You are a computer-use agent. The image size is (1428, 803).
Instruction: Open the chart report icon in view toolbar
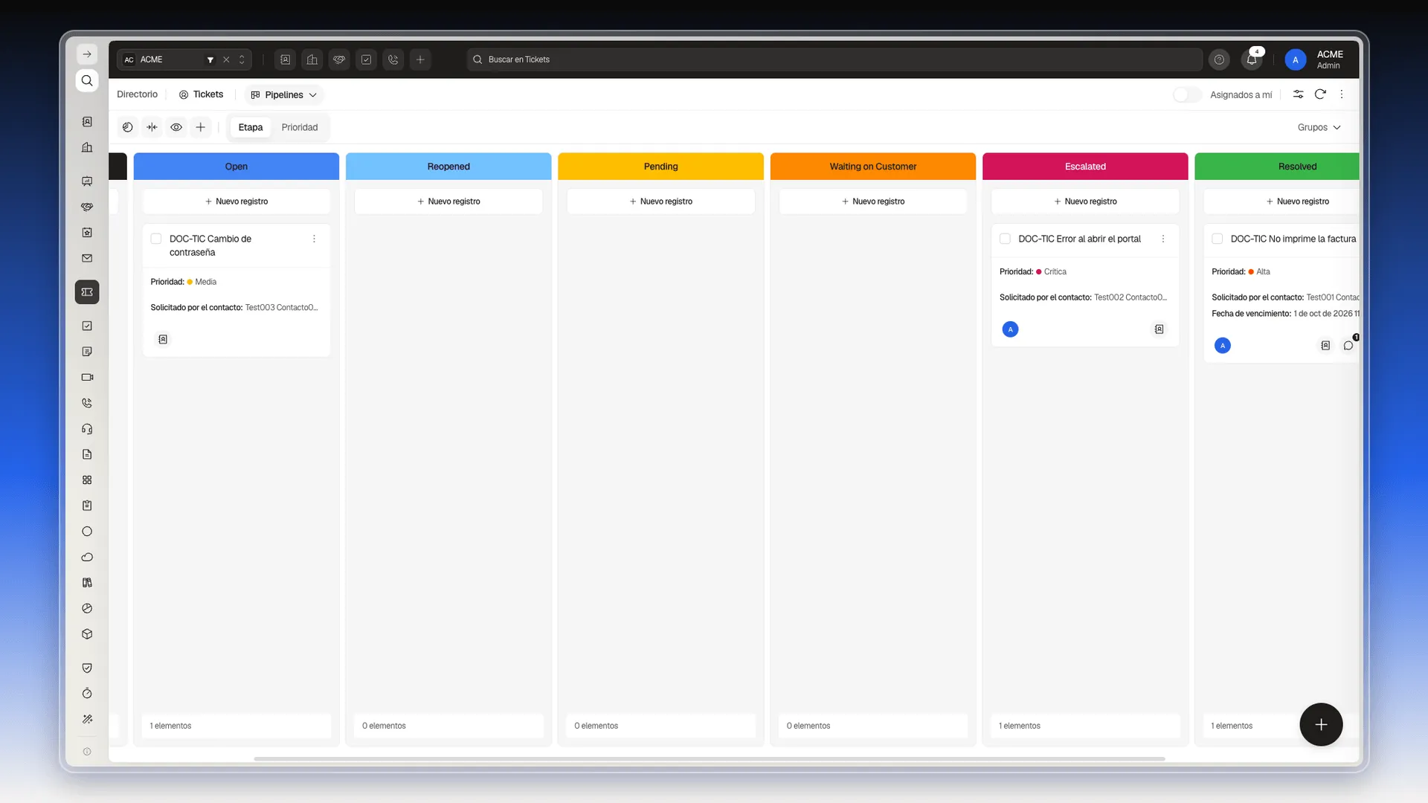128,127
